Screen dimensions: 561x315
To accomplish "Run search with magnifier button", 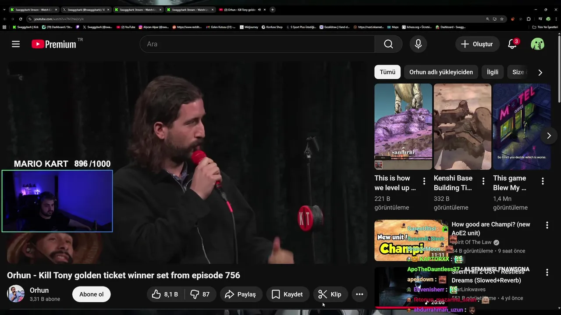I will pyautogui.click(x=388, y=44).
